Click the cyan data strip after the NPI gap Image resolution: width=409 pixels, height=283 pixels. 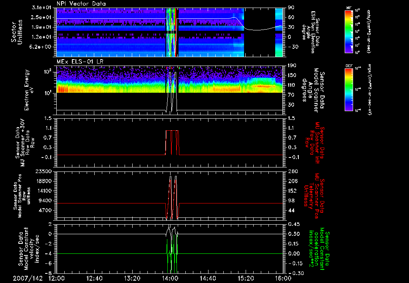pyautogui.click(x=279, y=32)
